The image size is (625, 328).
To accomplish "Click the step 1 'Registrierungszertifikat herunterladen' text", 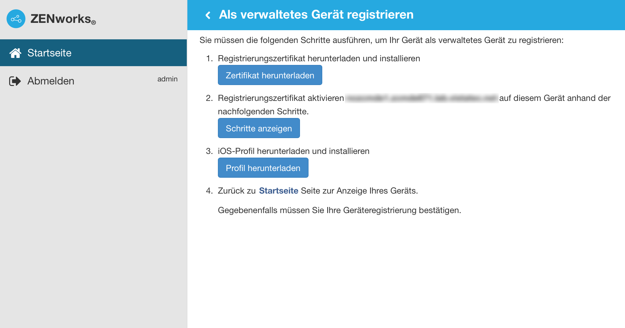I will pos(319,59).
